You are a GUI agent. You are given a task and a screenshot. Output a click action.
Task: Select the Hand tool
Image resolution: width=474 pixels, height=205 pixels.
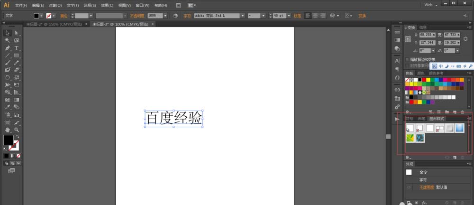[8, 130]
